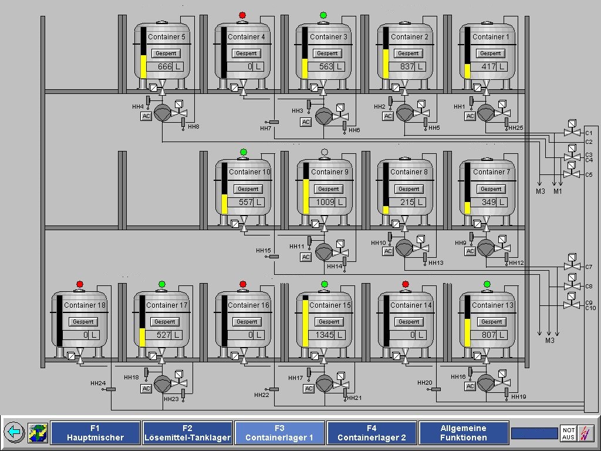601x451 pixels.
Task: Open the F4 Containerlager 2 tab
Action: pyautogui.click(x=372, y=433)
